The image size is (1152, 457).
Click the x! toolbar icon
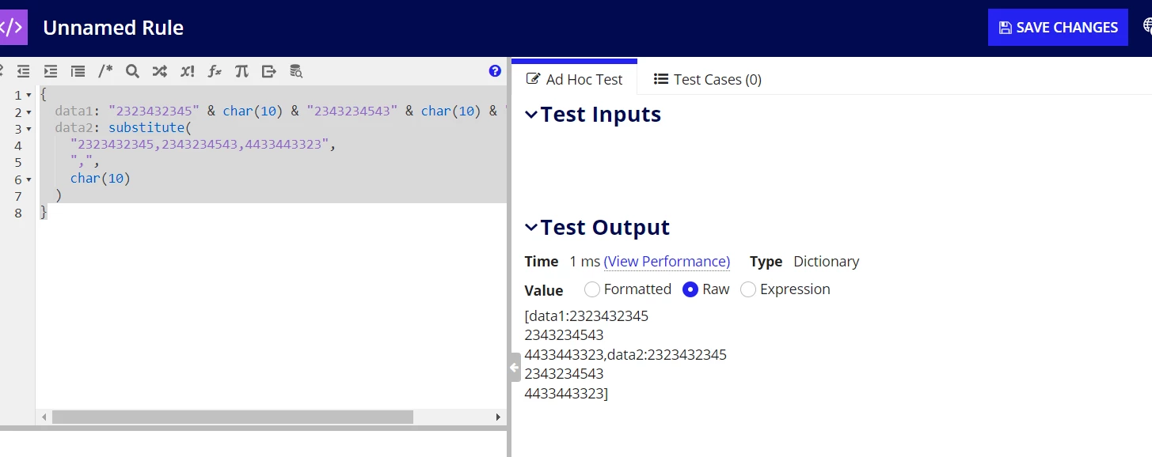[187, 71]
